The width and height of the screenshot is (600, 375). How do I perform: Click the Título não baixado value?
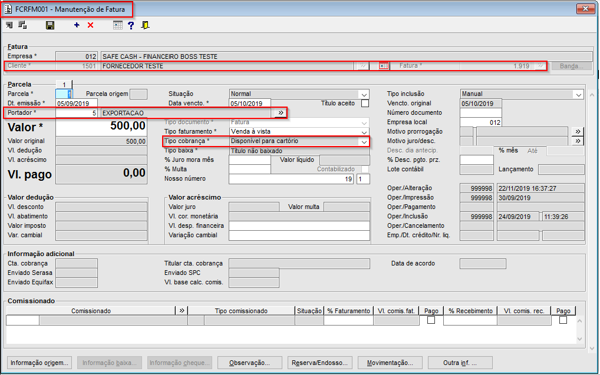(257, 151)
